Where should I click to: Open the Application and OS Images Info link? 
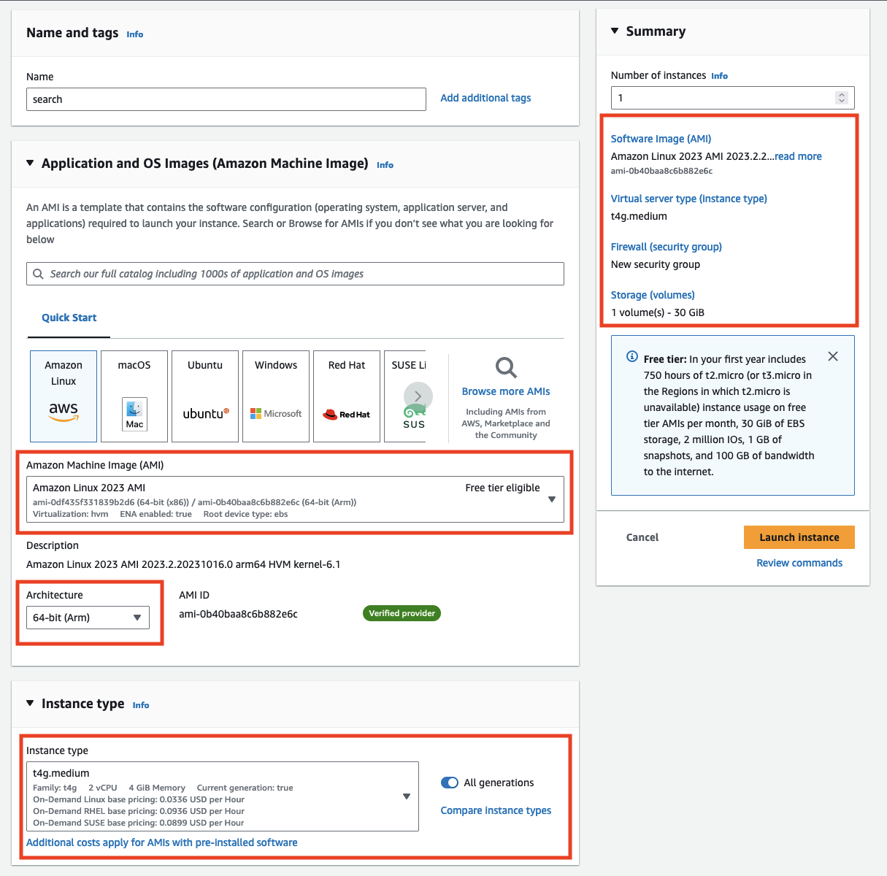tap(385, 165)
